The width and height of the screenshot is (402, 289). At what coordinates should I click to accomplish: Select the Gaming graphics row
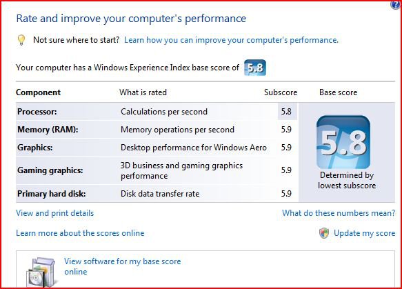(157, 170)
